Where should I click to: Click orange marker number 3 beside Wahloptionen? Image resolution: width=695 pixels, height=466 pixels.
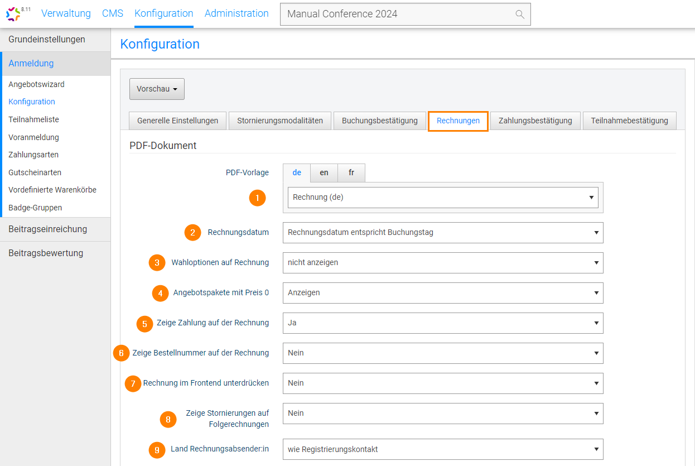[x=157, y=263]
